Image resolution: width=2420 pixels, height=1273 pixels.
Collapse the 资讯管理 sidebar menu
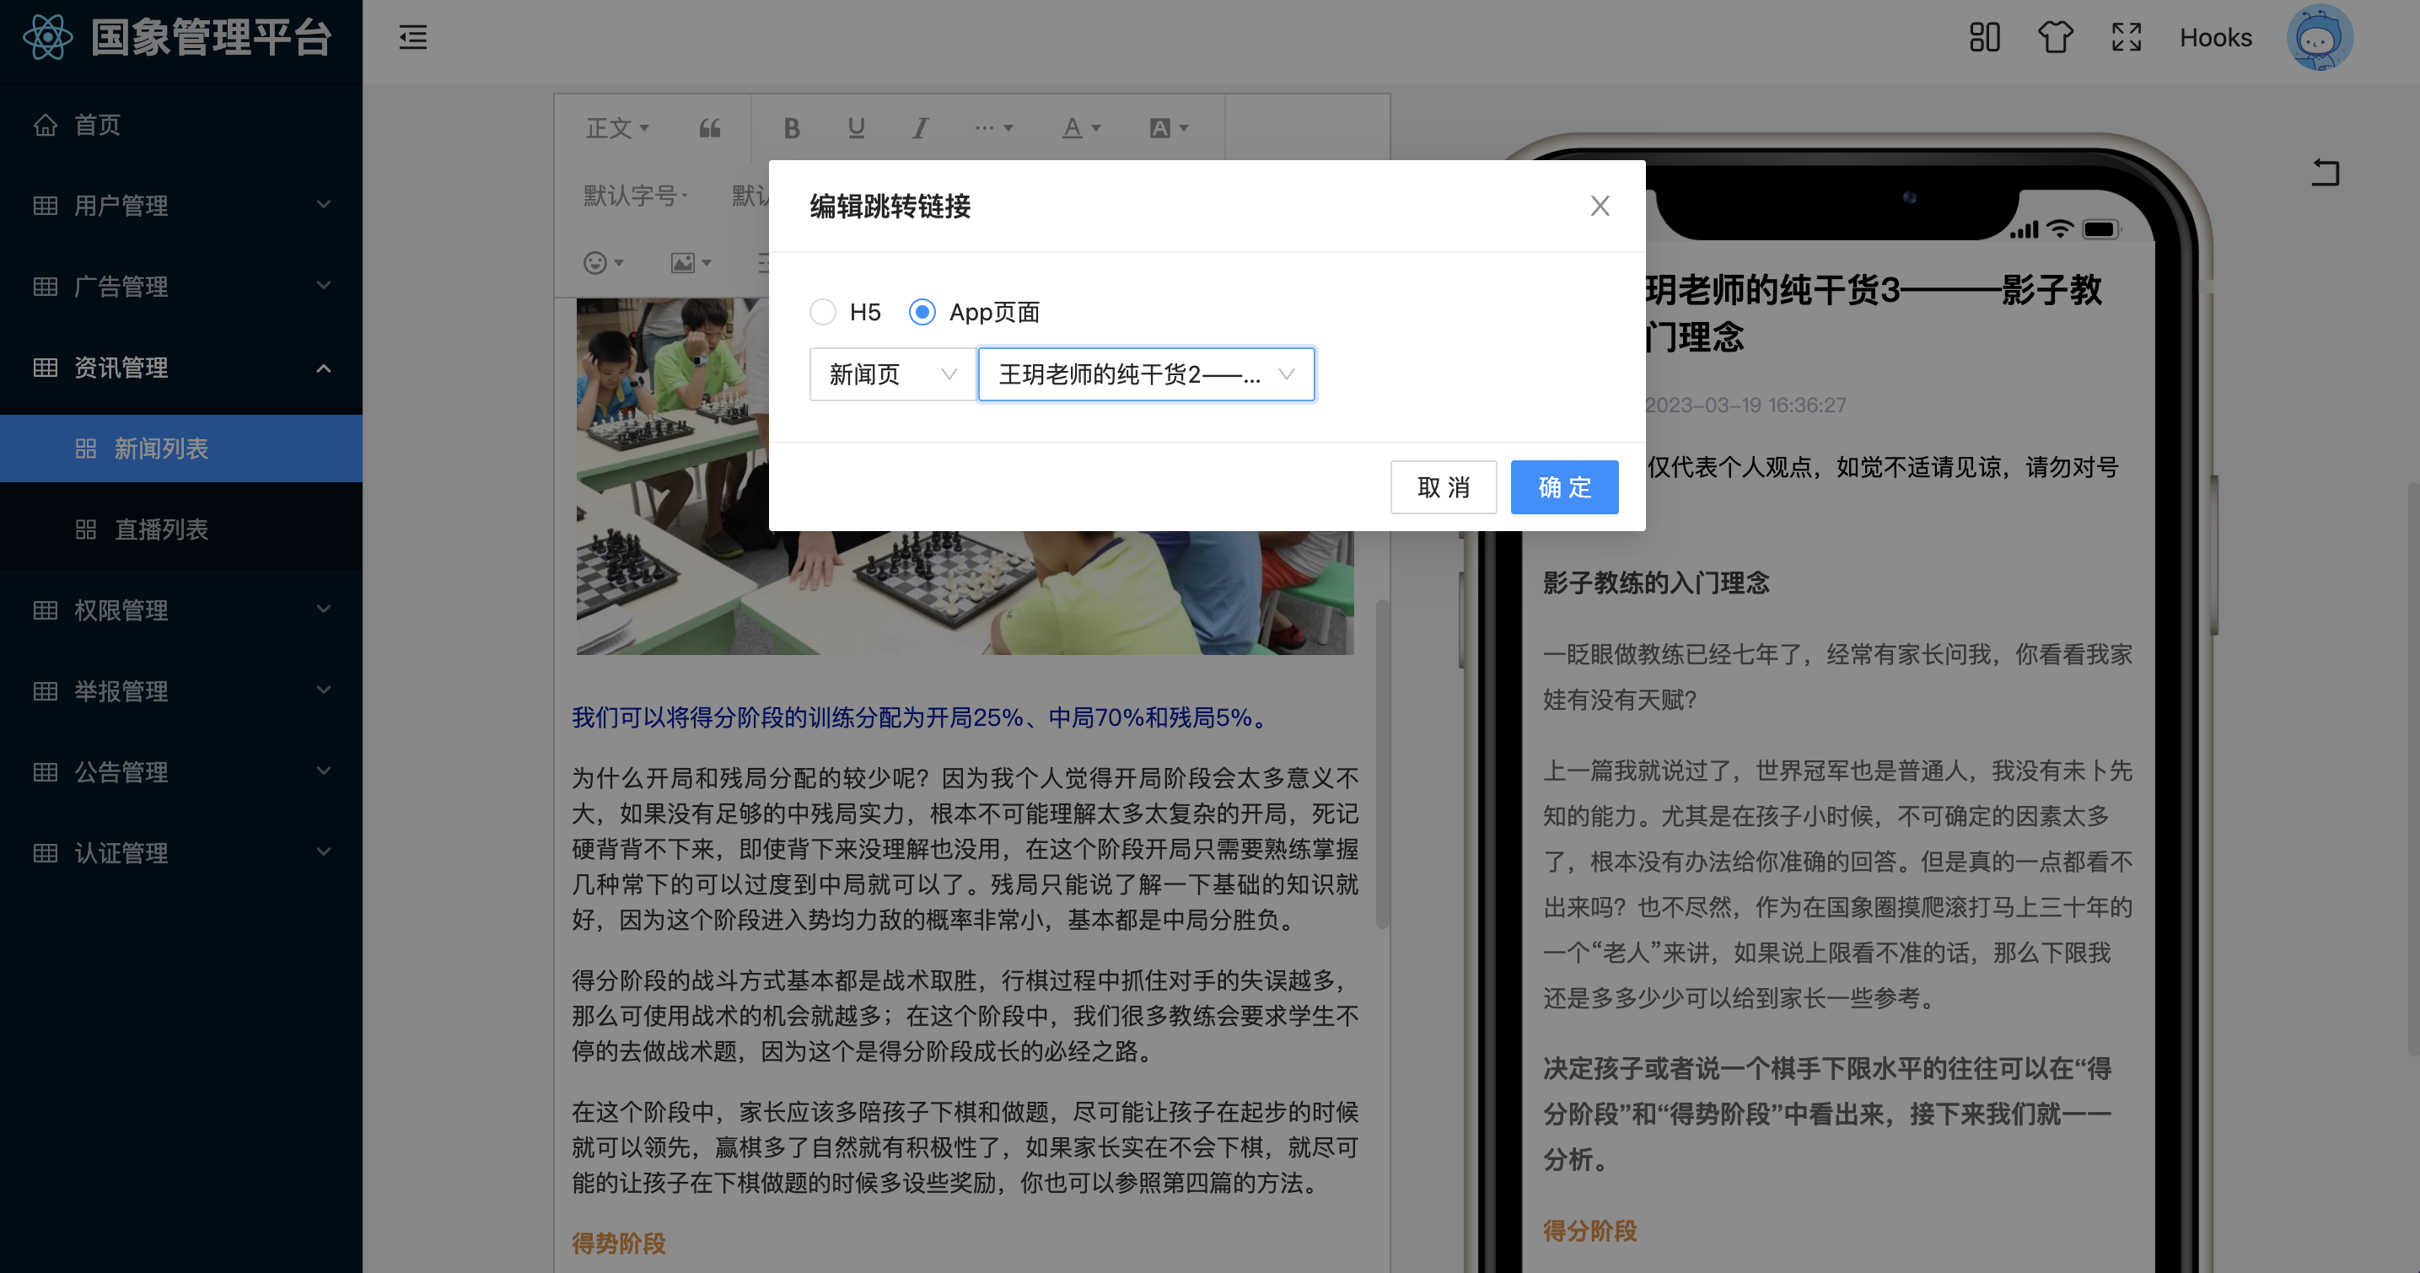(x=181, y=368)
